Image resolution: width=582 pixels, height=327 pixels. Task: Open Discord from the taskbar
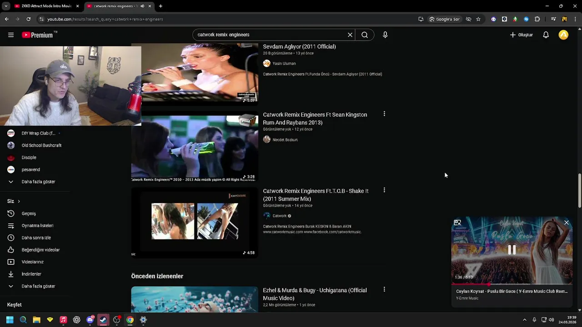coord(90,320)
